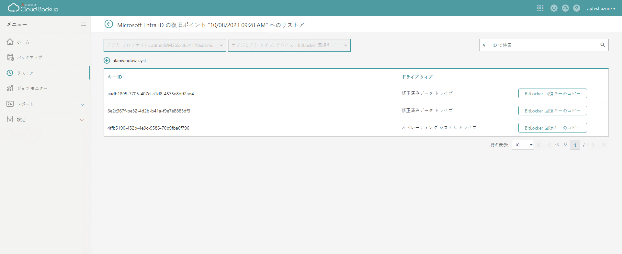The height and width of the screenshot is (254, 622).
Task: Open the help question mark icon
Action: click(577, 8)
